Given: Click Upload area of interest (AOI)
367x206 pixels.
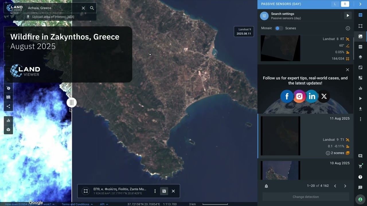Looking at the screenshot, I should point(50,17).
